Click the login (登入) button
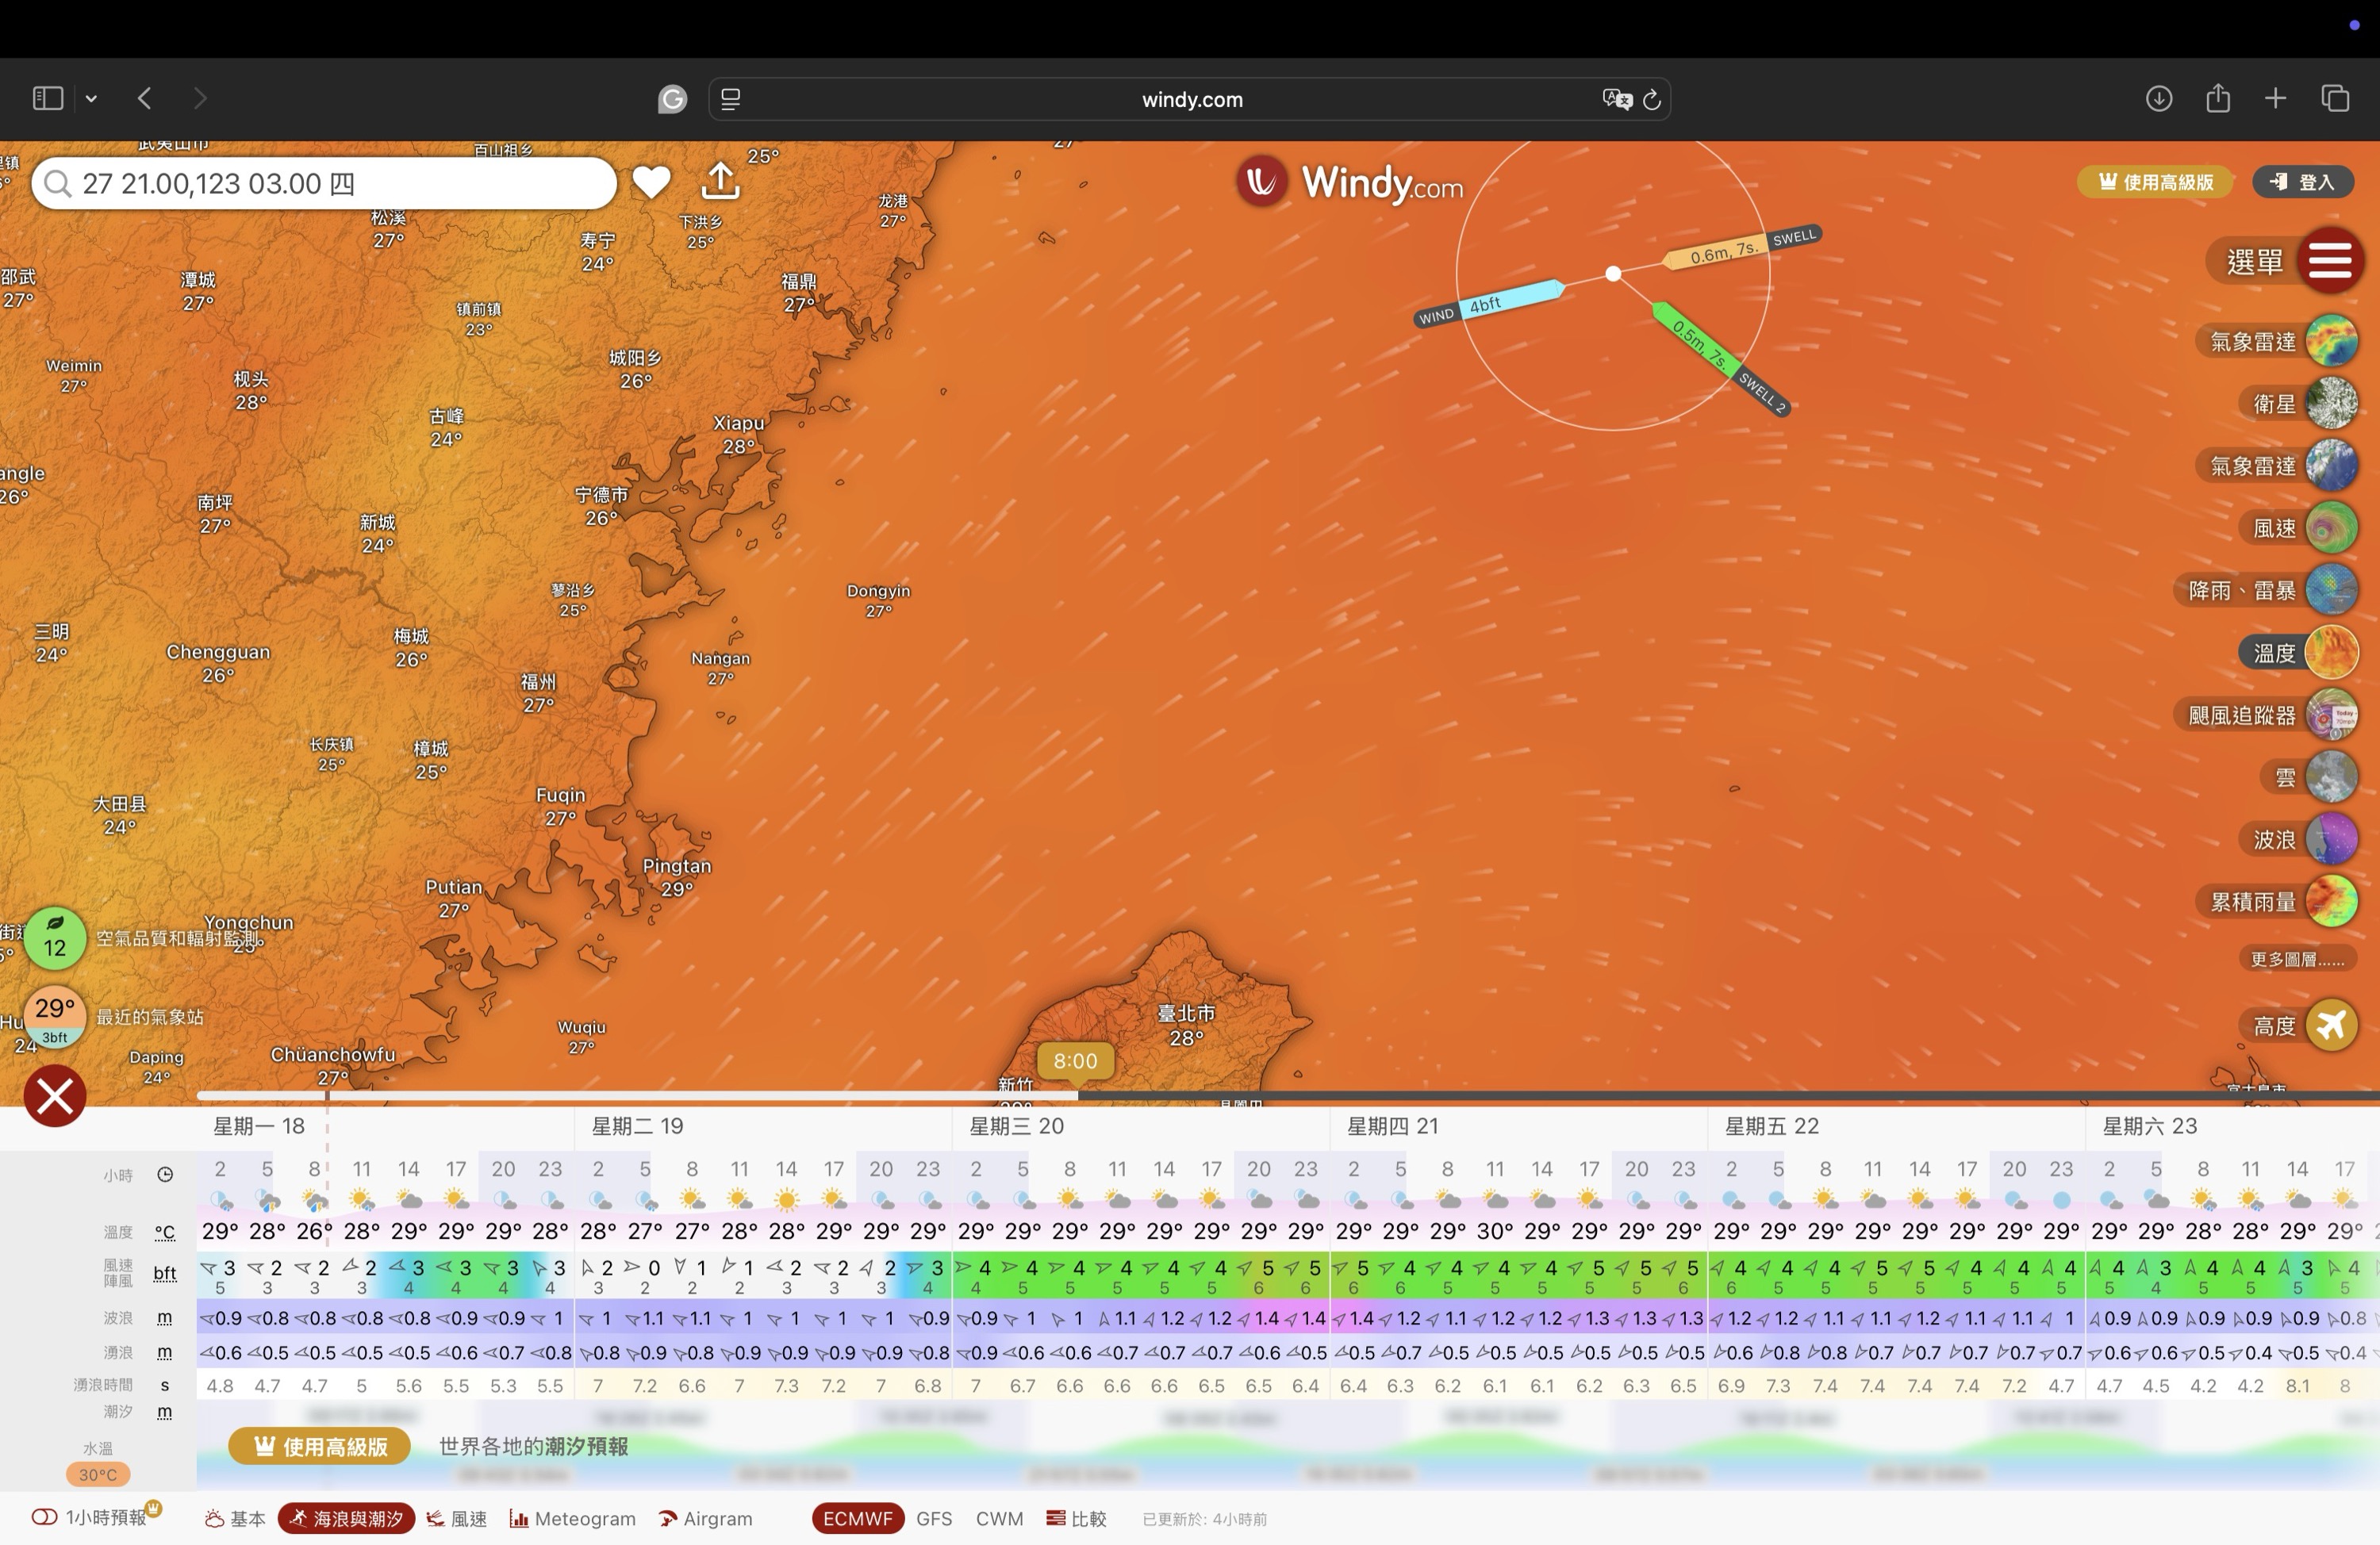The width and height of the screenshot is (2380, 1545). (x=2302, y=182)
